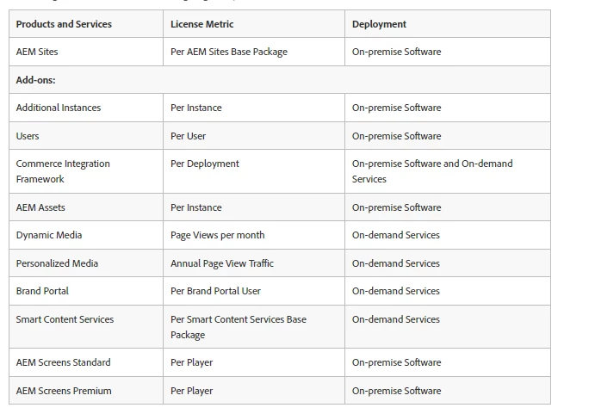This screenshot has height=414, width=595.
Task: Click Page Views per month cell
Action: pyautogui.click(x=254, y=235)
